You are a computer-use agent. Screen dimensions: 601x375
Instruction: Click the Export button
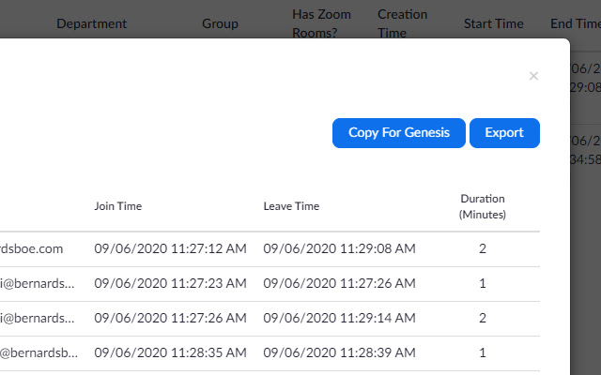point(504,133)
